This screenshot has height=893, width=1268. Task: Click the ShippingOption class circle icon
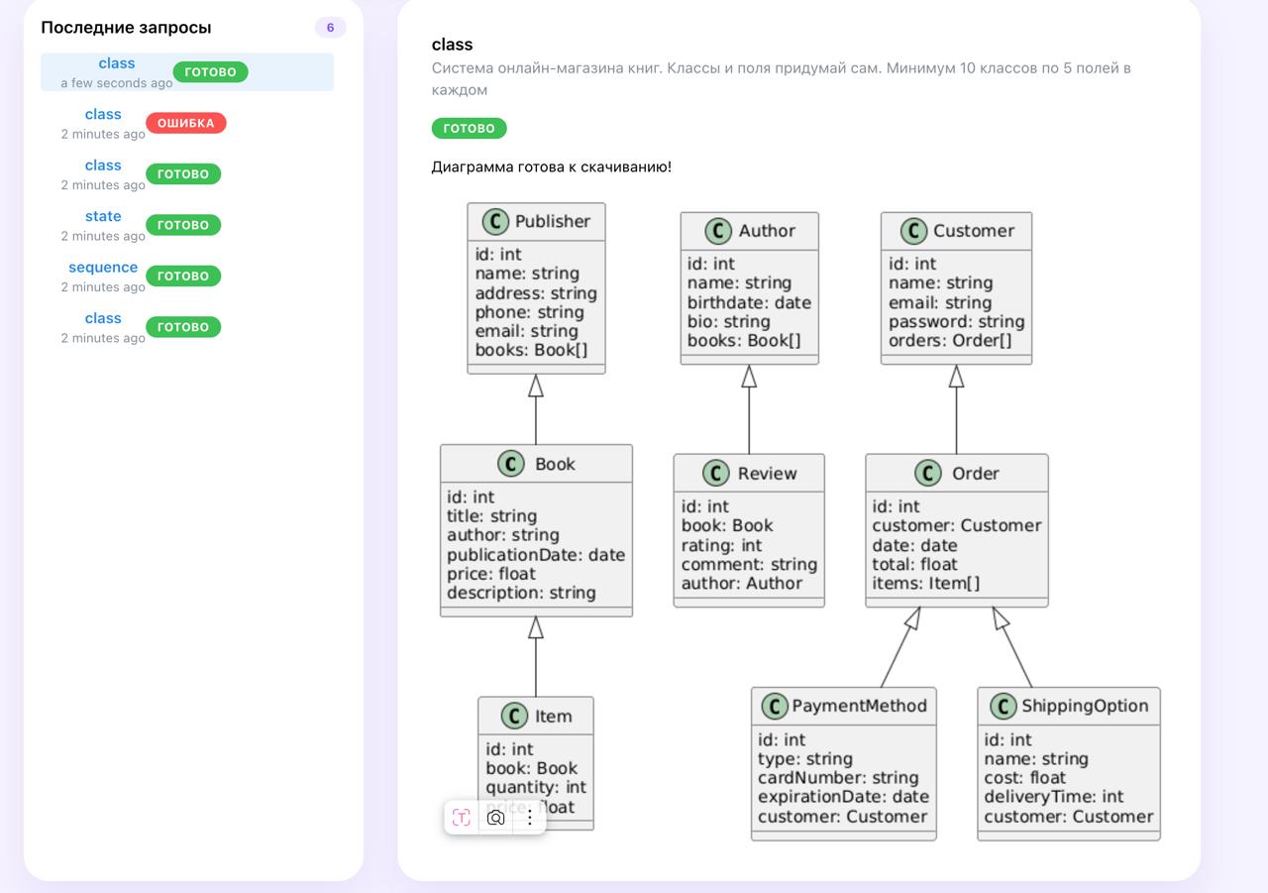1004,706
